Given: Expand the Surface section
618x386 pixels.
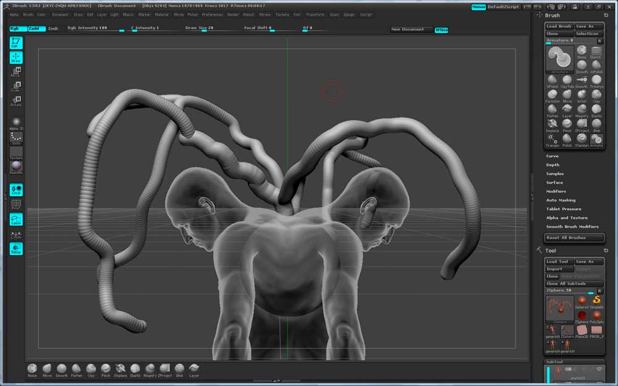Looking at the screenshot, I should tap(554, 182).
